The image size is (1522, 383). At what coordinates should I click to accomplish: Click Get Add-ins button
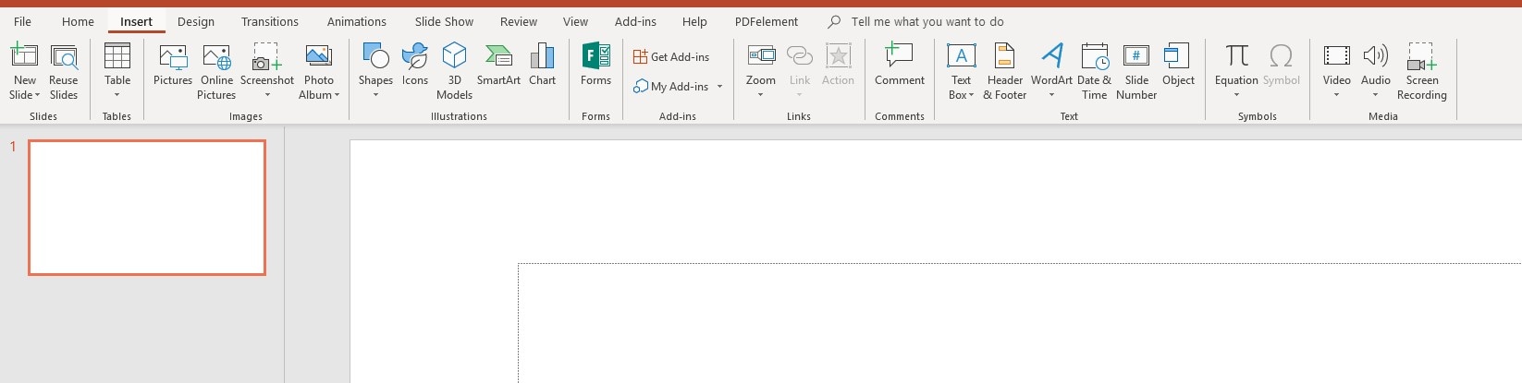[671, 57]
